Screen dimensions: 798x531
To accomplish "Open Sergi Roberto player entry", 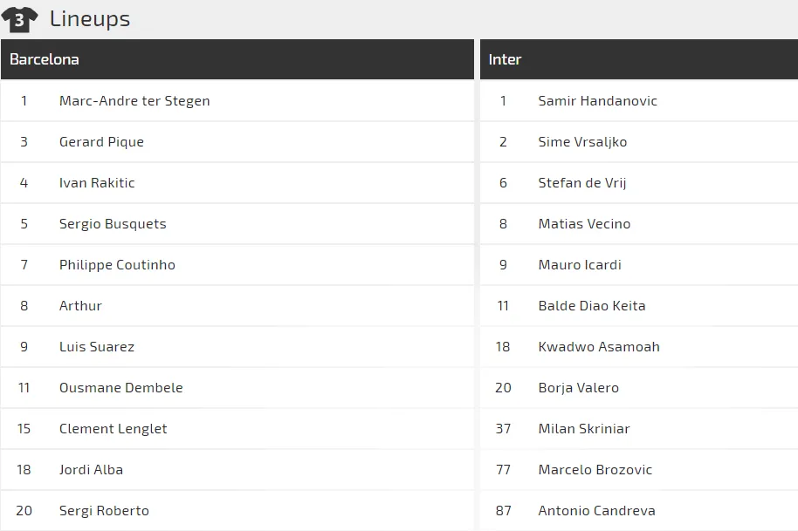I will pos(104,510).
